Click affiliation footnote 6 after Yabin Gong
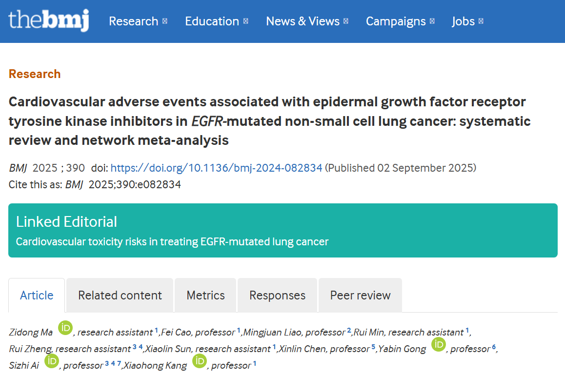Screen dimensions: 565x376 [494, 347]
